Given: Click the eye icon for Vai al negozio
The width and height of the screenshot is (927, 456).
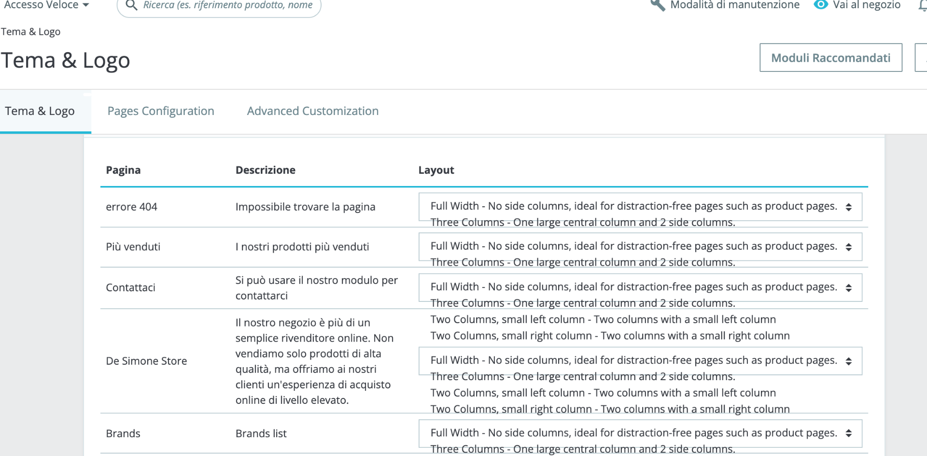Looking at the screenshot, I should (820, 5).
